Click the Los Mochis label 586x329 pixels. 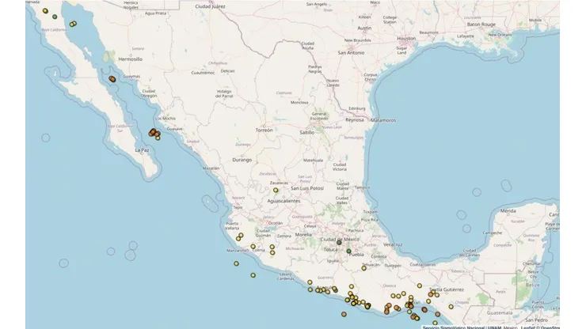coord(166,119)
